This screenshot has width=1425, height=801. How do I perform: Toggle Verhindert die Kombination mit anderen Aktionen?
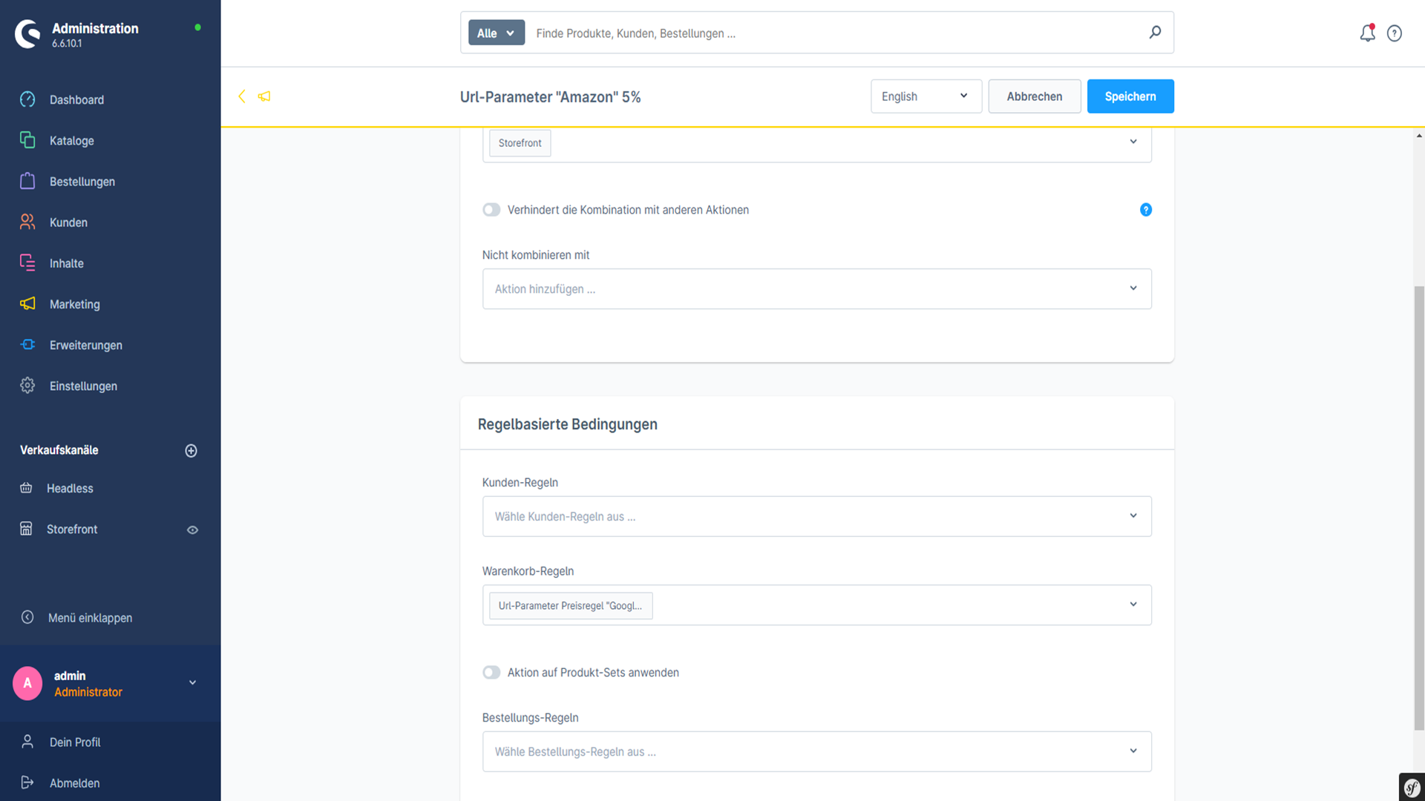coord(491,210)
